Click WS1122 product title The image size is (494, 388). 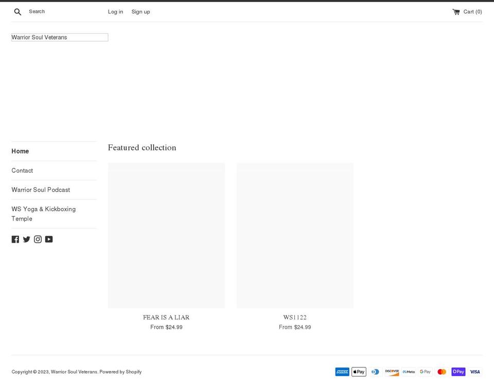[295, 317]
